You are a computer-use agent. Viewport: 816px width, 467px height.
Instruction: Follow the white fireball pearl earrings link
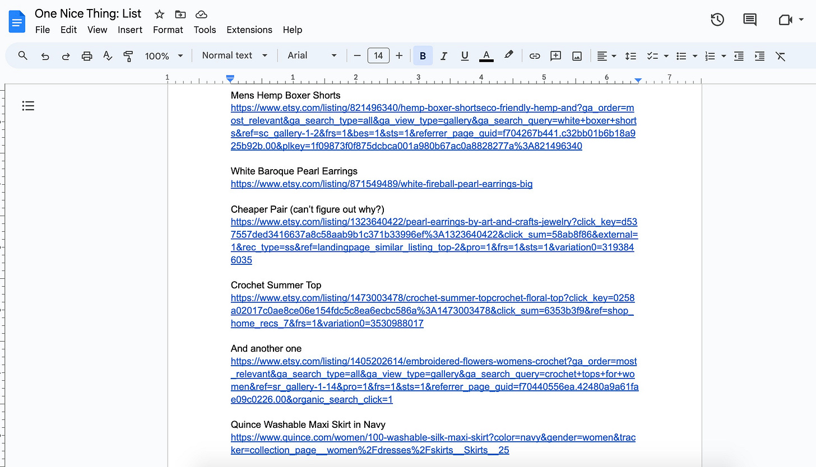pyautogui.click(x=382, y=184)
